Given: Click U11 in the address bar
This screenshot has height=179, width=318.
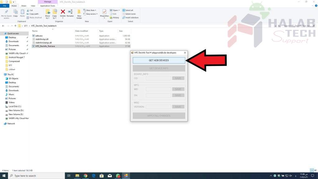Looking at the screenshot, I should pos(26,26).
